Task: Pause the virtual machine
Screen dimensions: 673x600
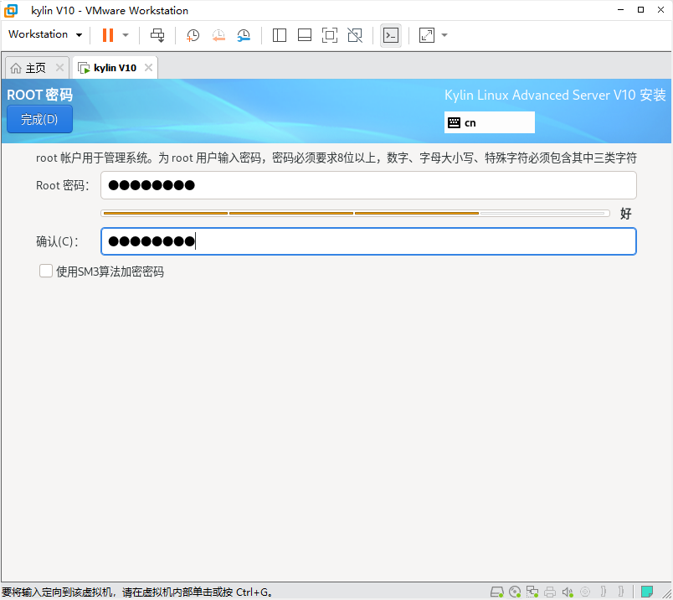Action: tap(108, 35)
